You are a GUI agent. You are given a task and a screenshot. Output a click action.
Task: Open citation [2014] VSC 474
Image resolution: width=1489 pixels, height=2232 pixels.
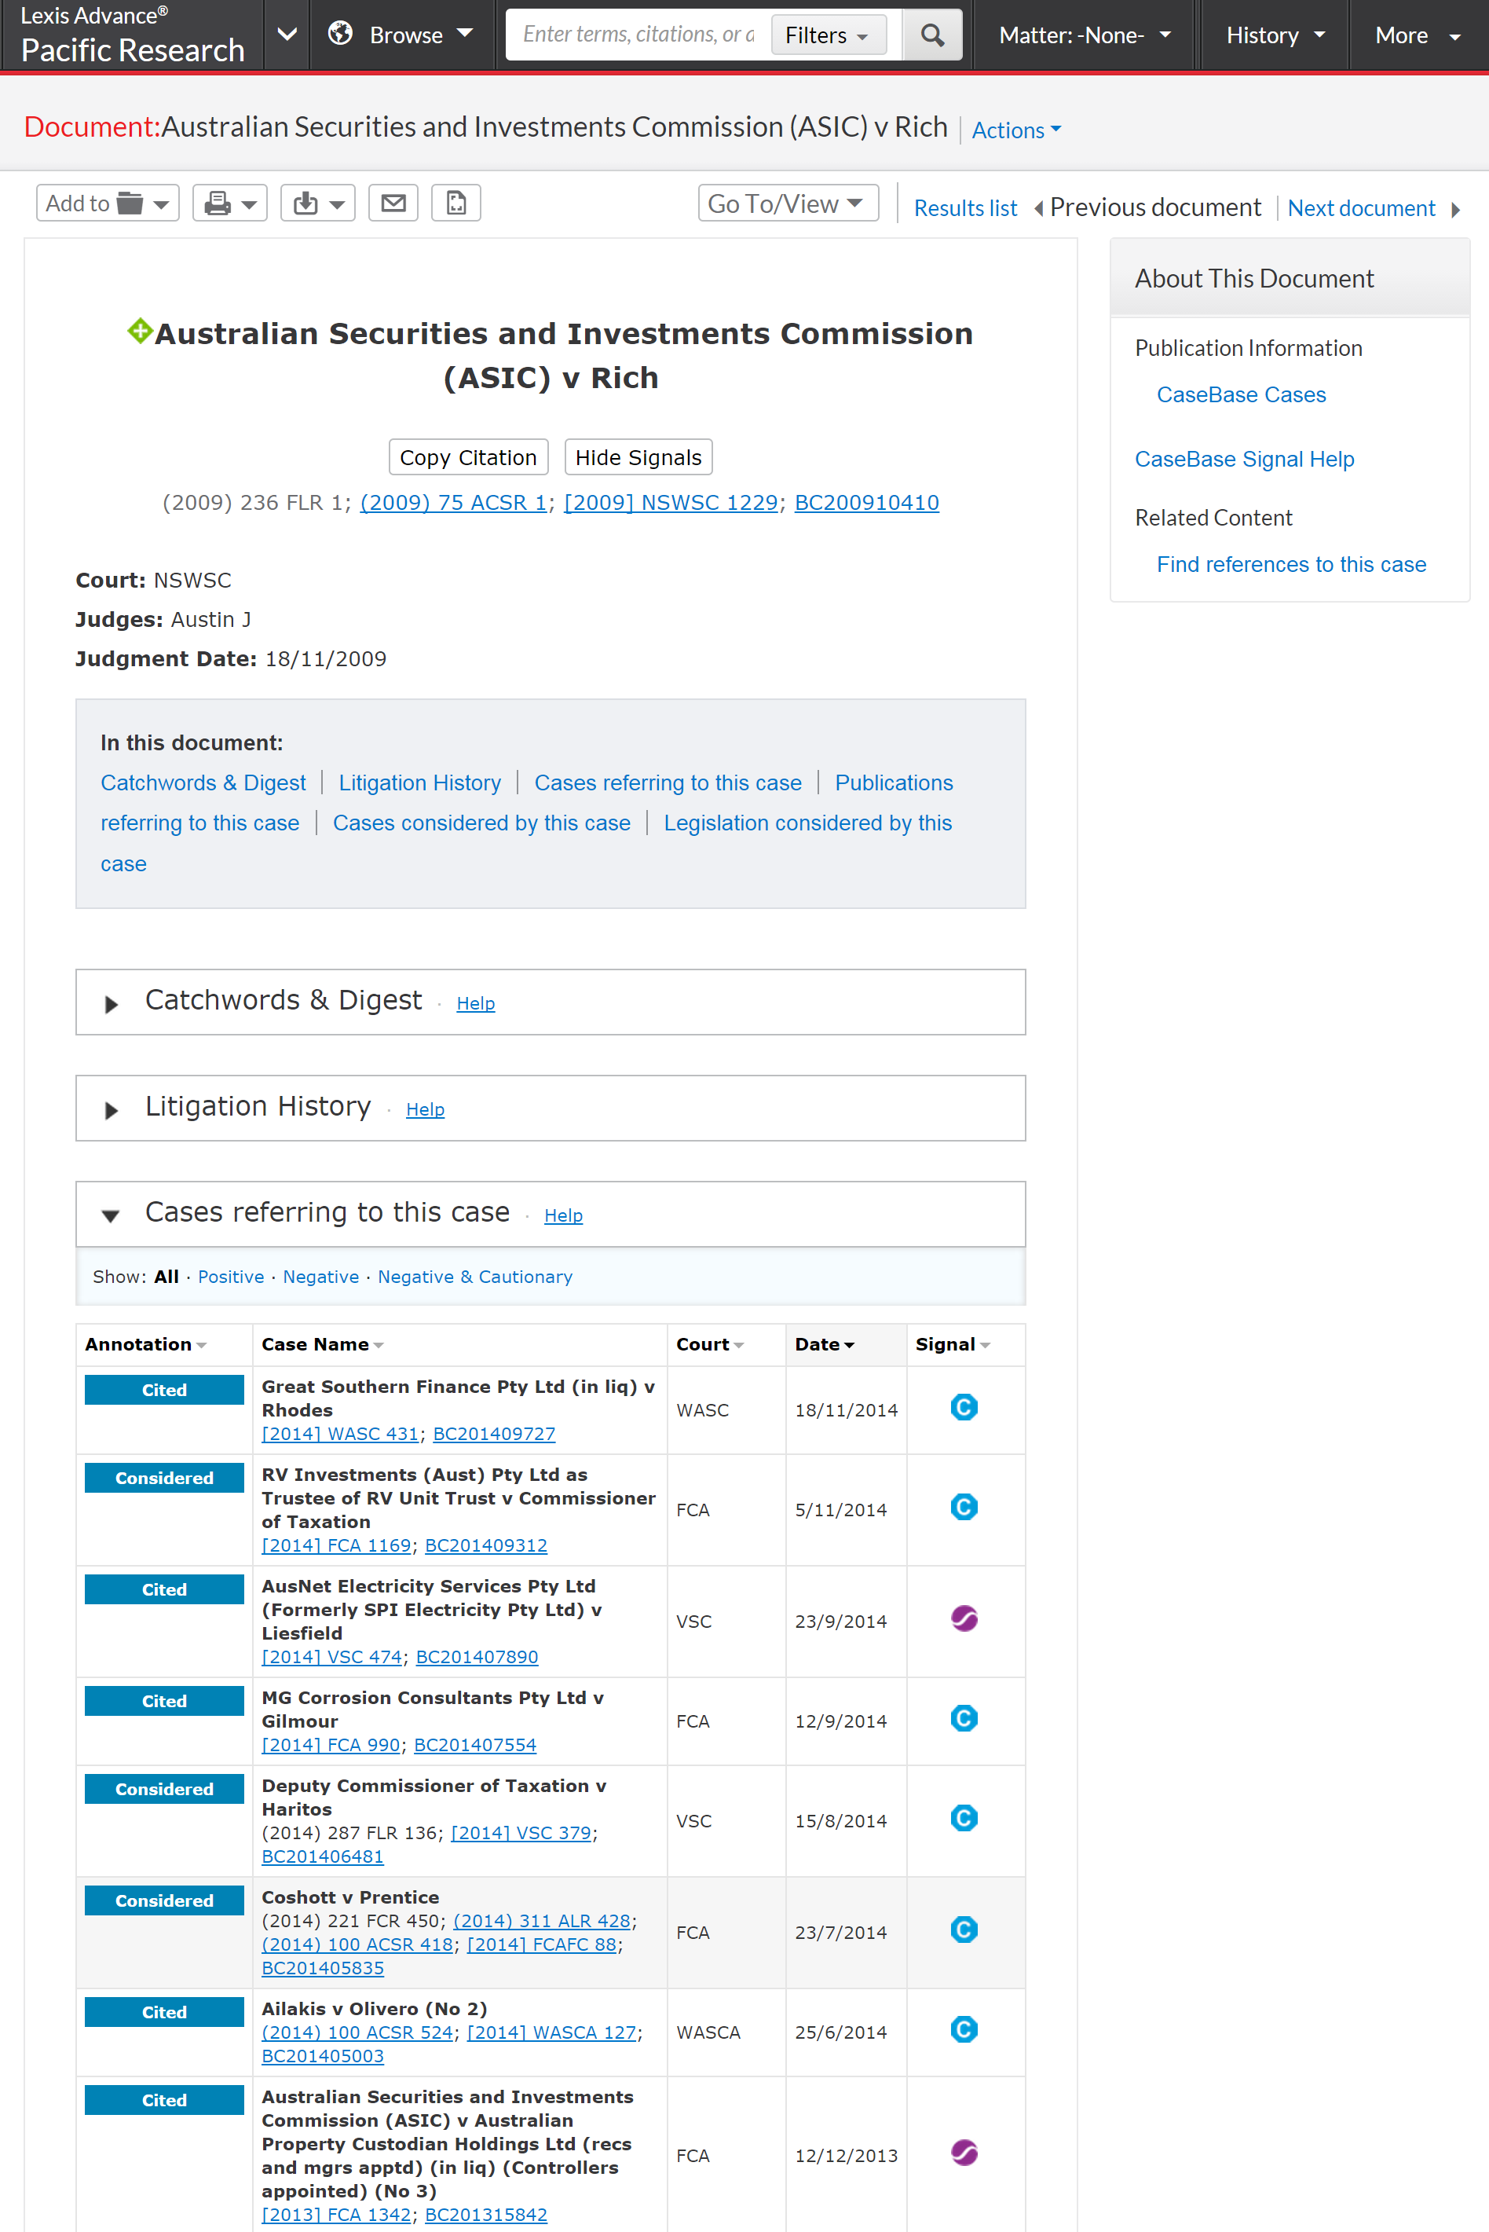(331, 1656)
